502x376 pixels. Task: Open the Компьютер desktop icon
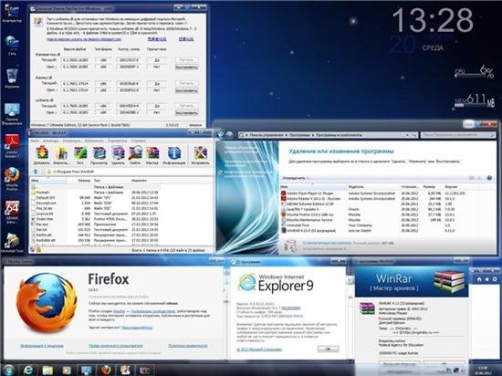(12, 14)
